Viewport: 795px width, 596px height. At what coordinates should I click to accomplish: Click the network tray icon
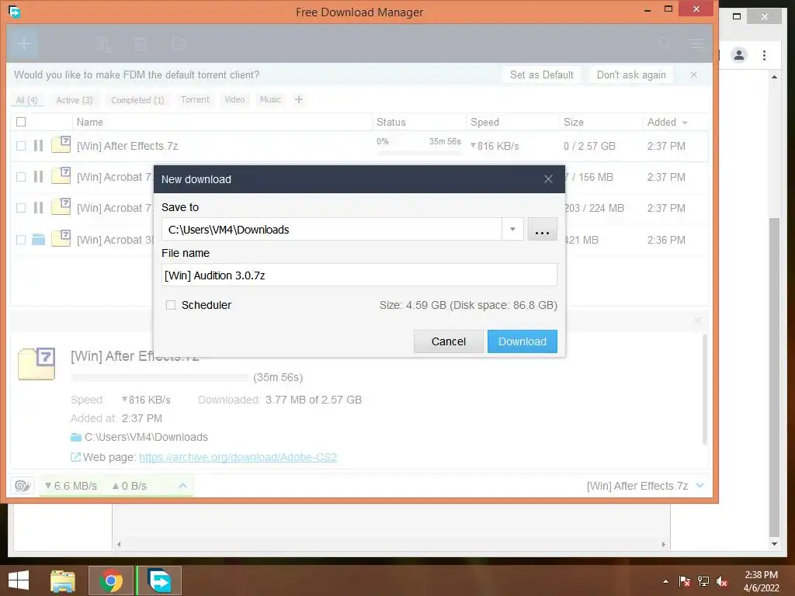tap(703, 581)
